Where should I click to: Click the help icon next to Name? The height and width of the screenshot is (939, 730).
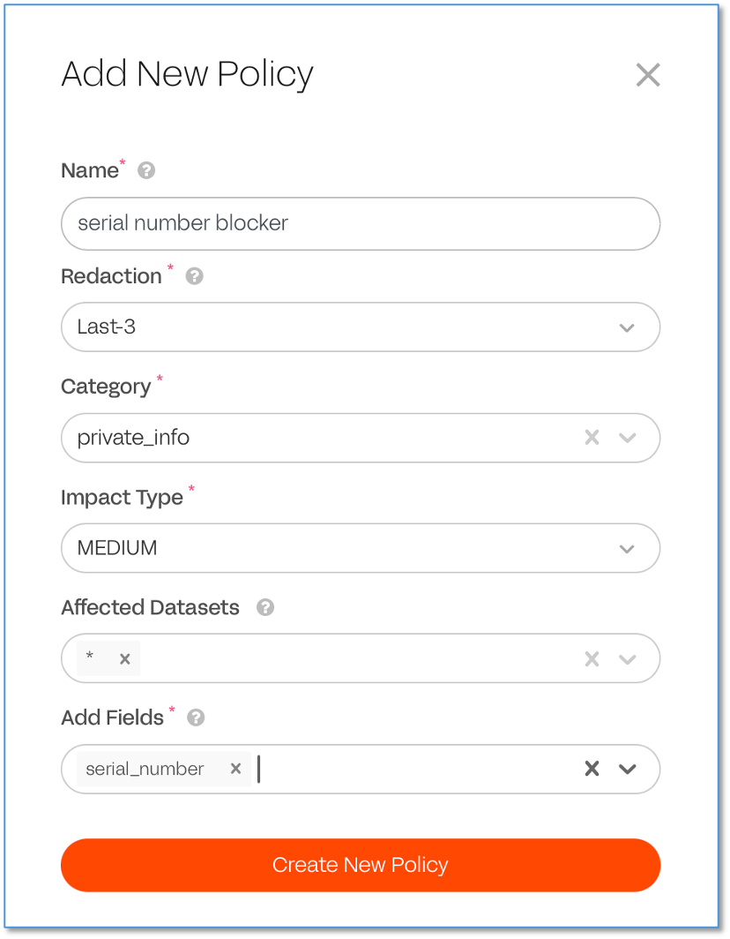(x=146, y=170)
